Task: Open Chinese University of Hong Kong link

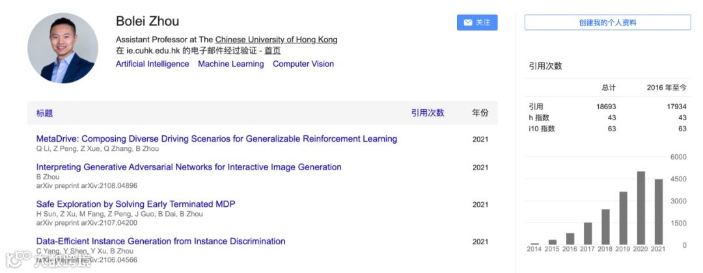Action: coord(276,40)
